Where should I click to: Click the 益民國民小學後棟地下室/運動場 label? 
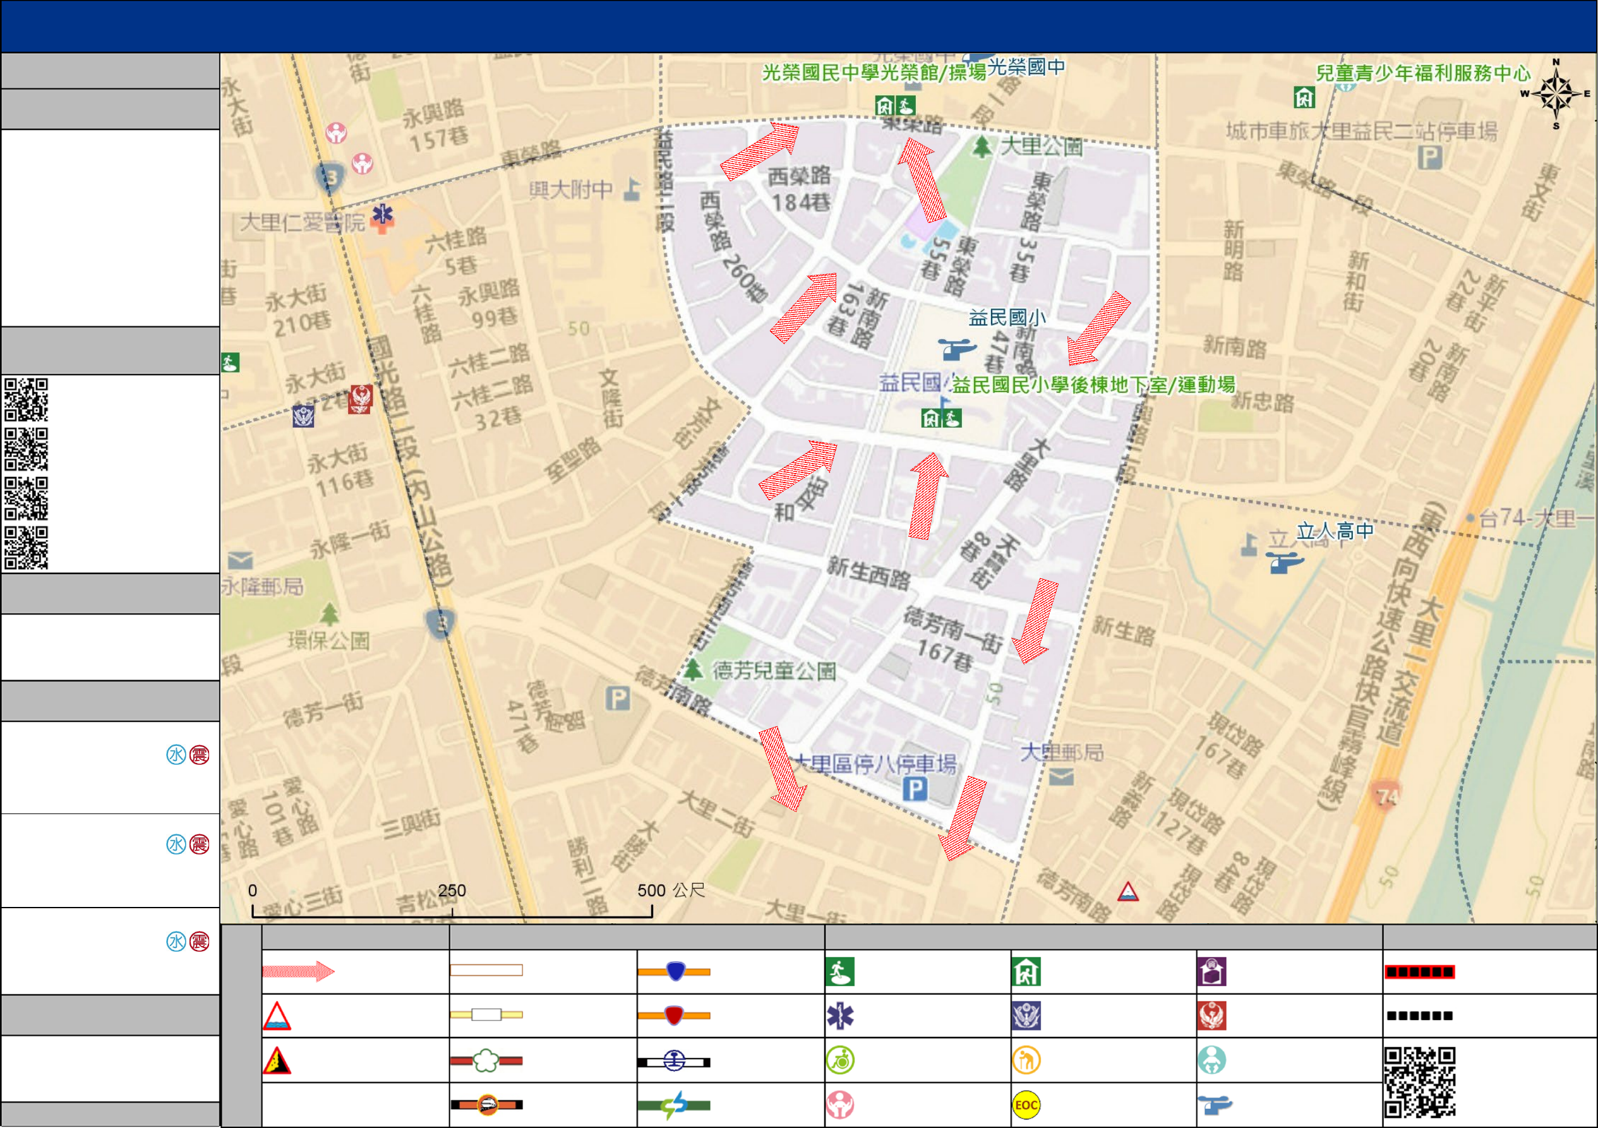click(1093, 385)
